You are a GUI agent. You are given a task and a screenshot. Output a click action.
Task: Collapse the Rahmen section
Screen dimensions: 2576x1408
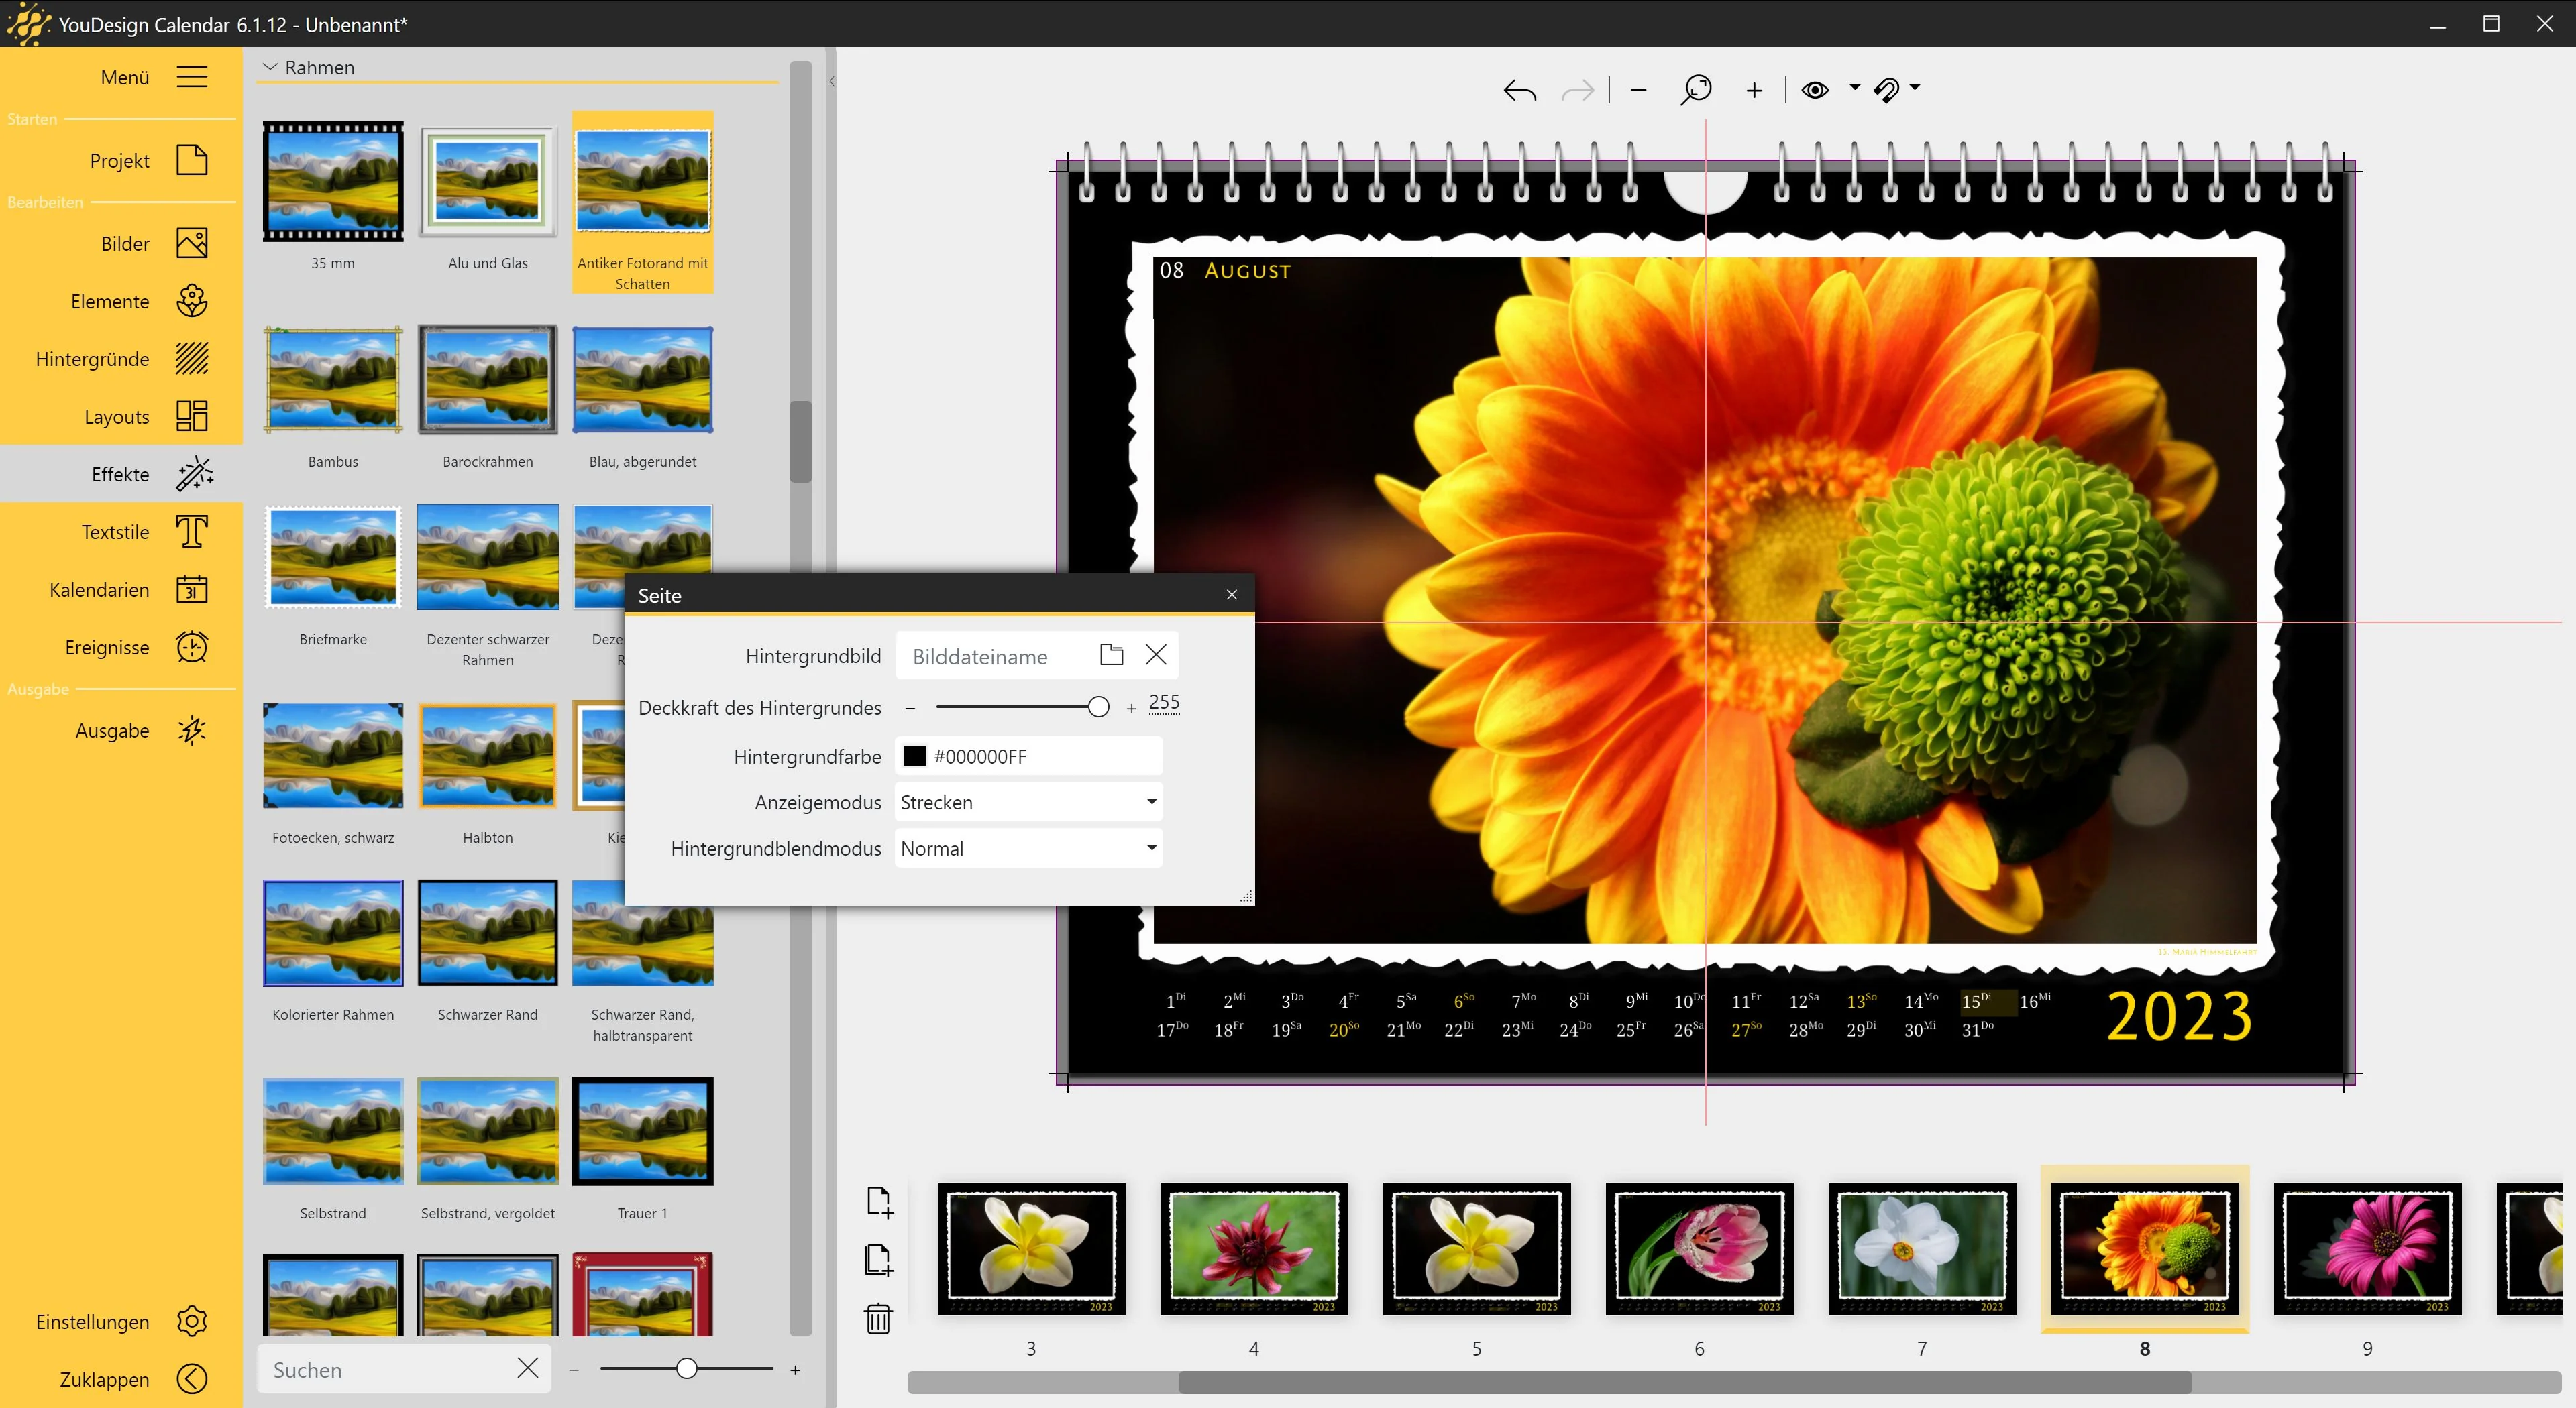[x=270, y=67]
